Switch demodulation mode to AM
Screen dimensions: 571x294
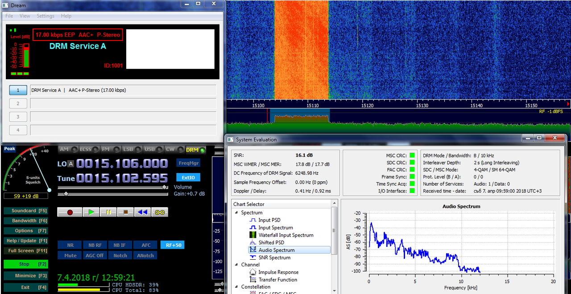69,149
